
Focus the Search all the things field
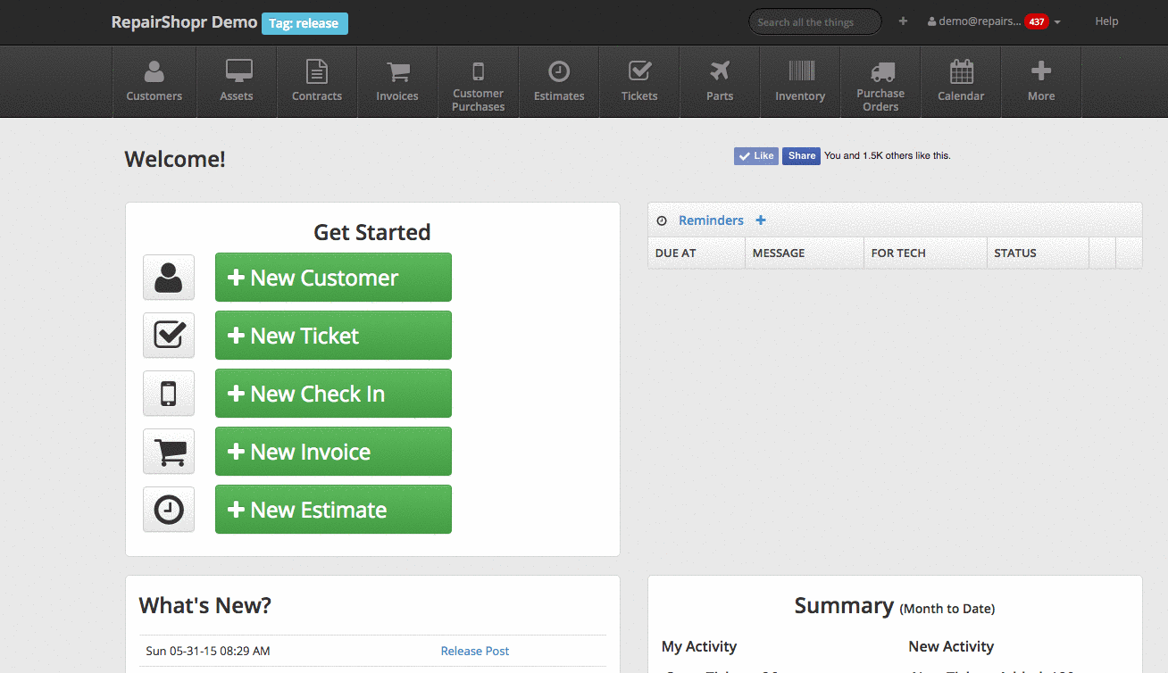(x=814, y=22)
